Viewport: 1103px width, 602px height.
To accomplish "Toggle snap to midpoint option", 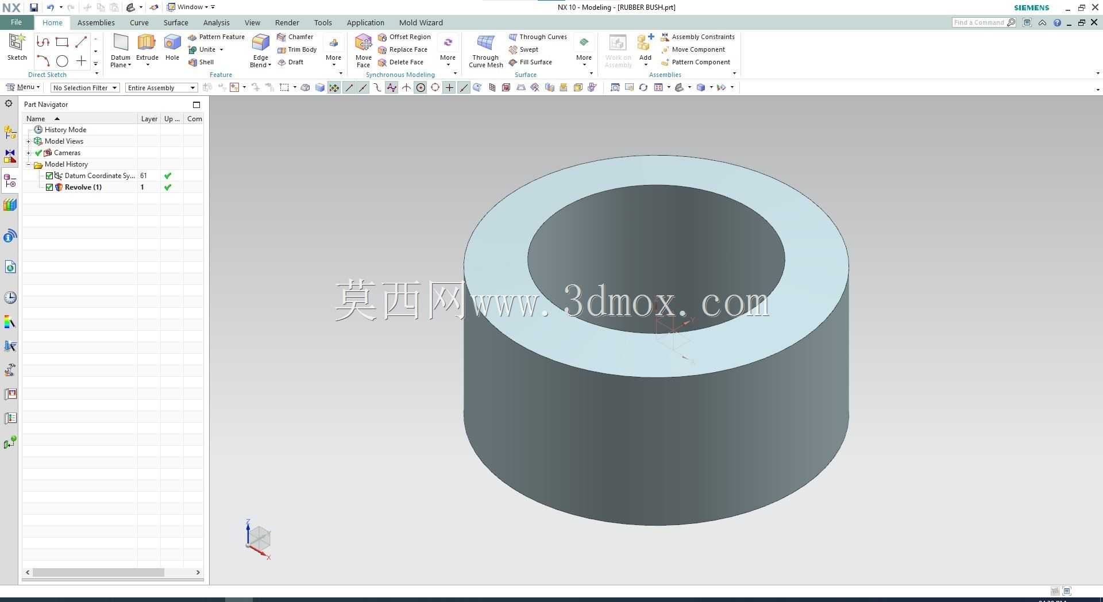I will click(x=363, y=87).
